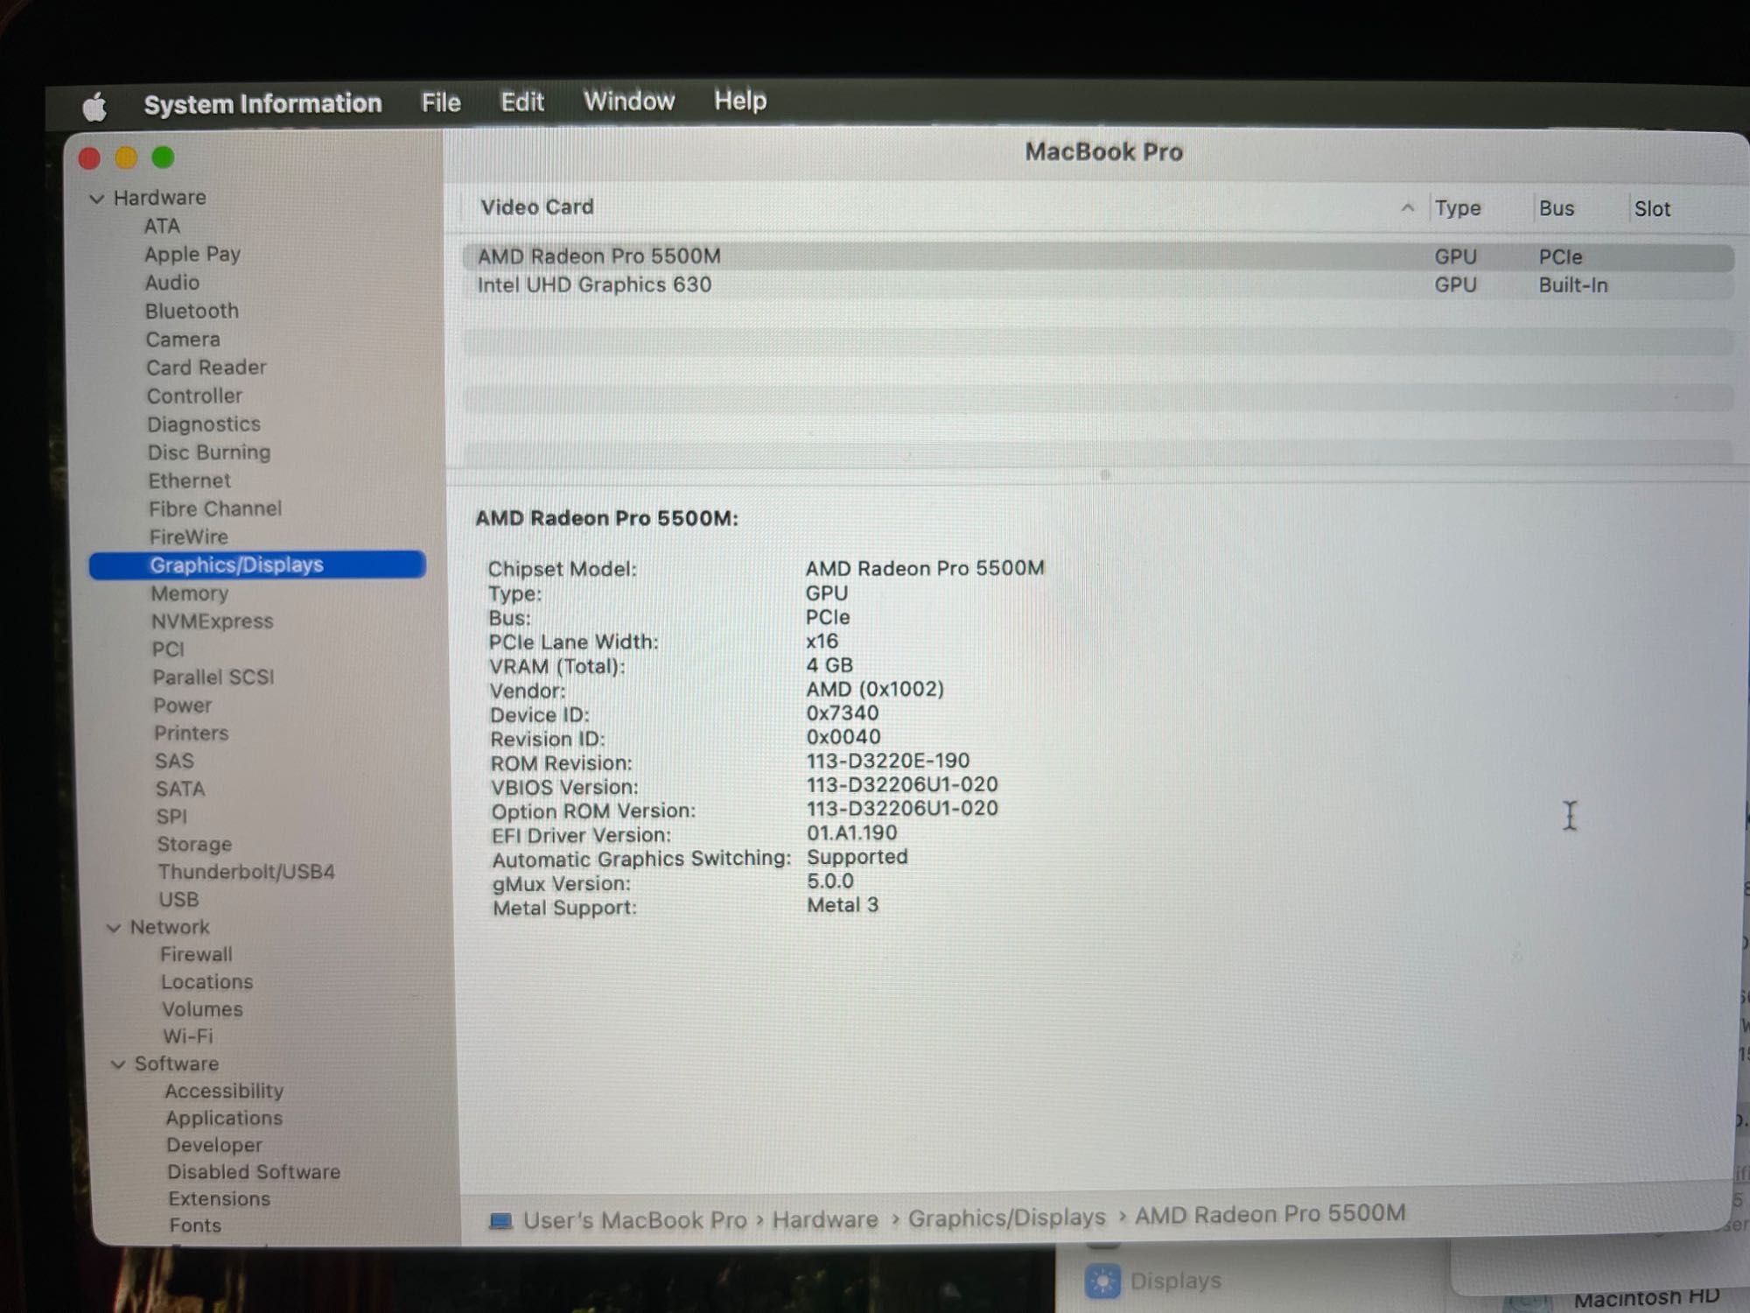Select FireWire in the sidebar
This screenshot has height=1313, width=1750.
[x=188, y=537]
